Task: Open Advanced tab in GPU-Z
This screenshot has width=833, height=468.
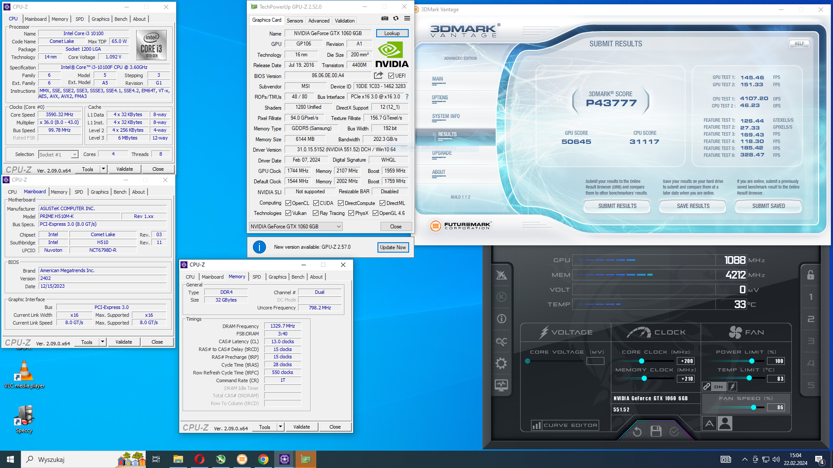Action: click(319, 20)
